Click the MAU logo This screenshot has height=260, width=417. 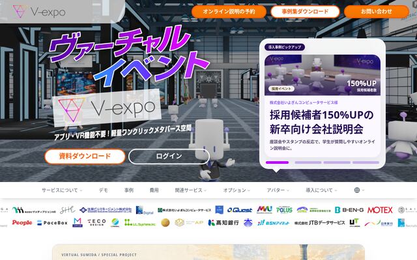click(265, 209)
